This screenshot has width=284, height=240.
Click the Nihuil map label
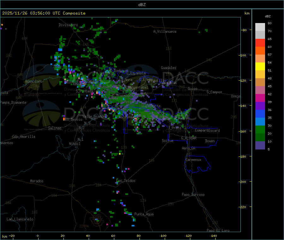pos(74,144)
